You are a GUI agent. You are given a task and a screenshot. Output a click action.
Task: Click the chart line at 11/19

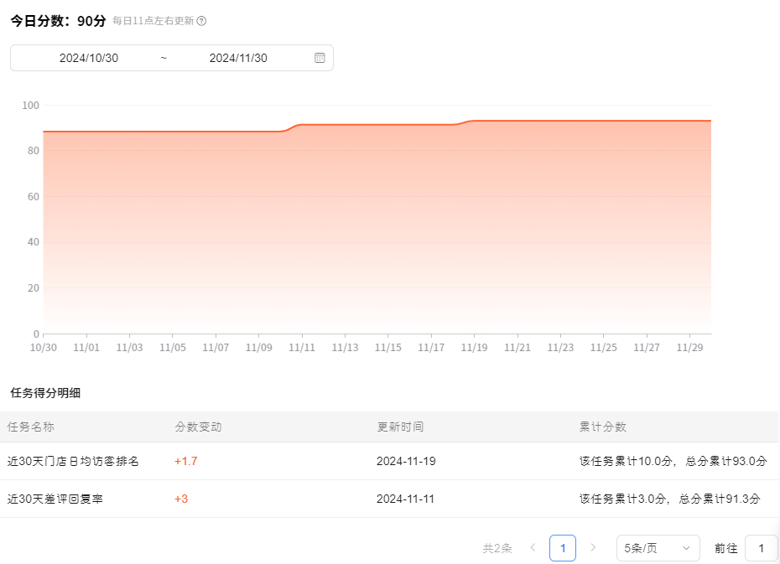point(474,121)
